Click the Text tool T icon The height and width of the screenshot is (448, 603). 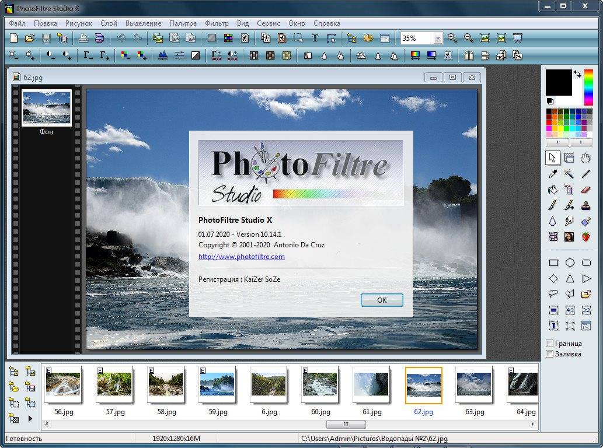(x=315, y=38)
